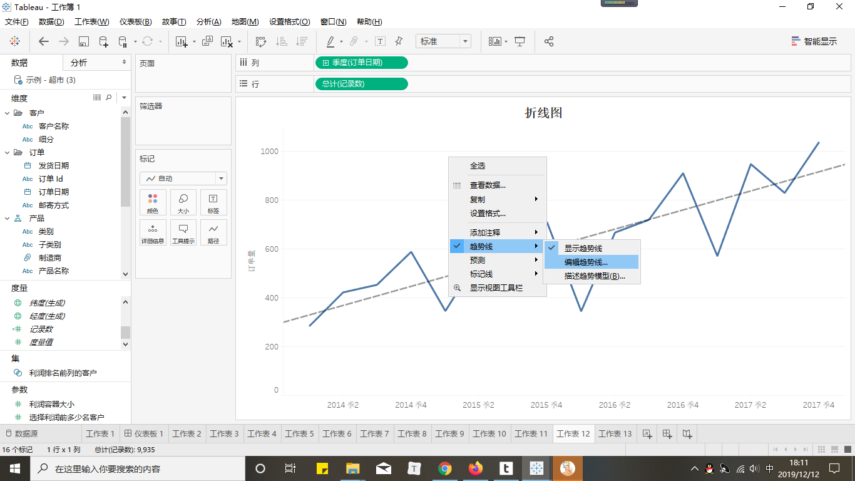
Task: Click the 颜色 marks card button
Action: pos(153,203)
